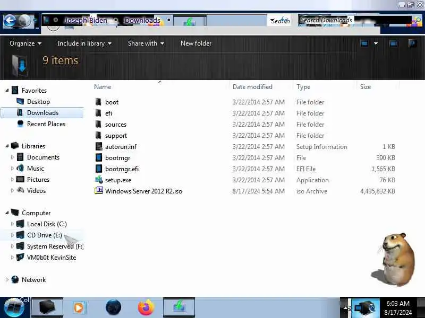This screenshot has width=425, height=318.
Task: Click the Forward navigation button
Action: [x=24, y=21]
